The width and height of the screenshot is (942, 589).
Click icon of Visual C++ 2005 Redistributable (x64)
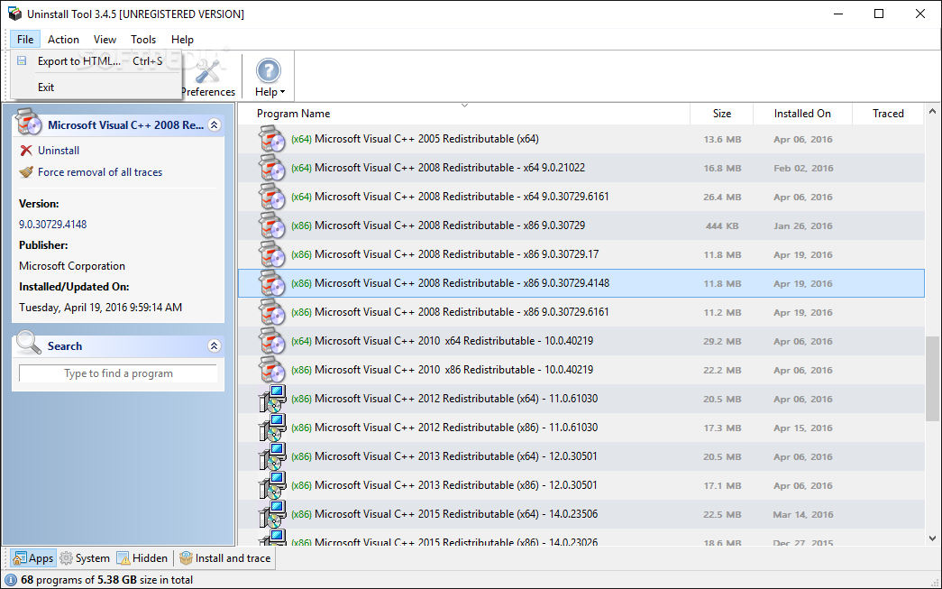271,139
